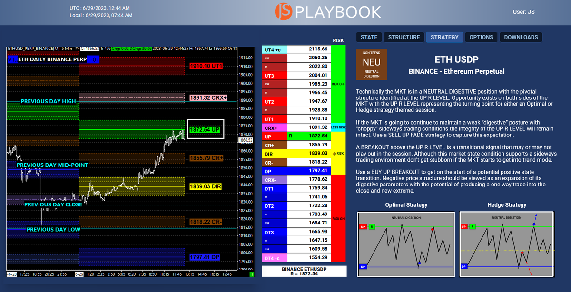Click the CR+ label in the table
Viewport: 571px width, 292px height.
click(x=275, y=144)
